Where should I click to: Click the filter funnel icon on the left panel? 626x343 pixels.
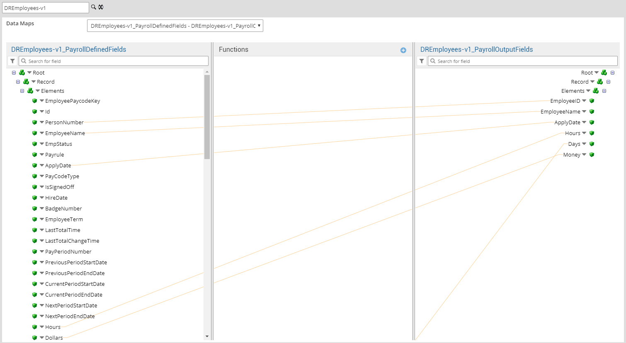coord(12,60)
